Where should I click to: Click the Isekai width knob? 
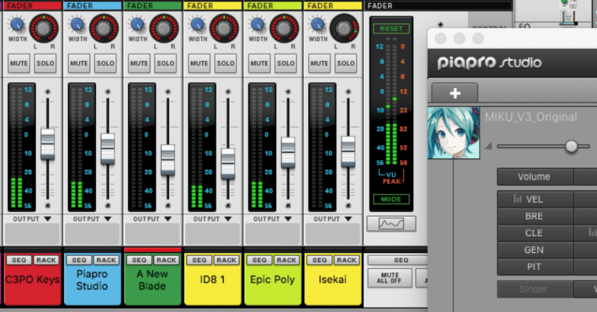coord(318,24)
